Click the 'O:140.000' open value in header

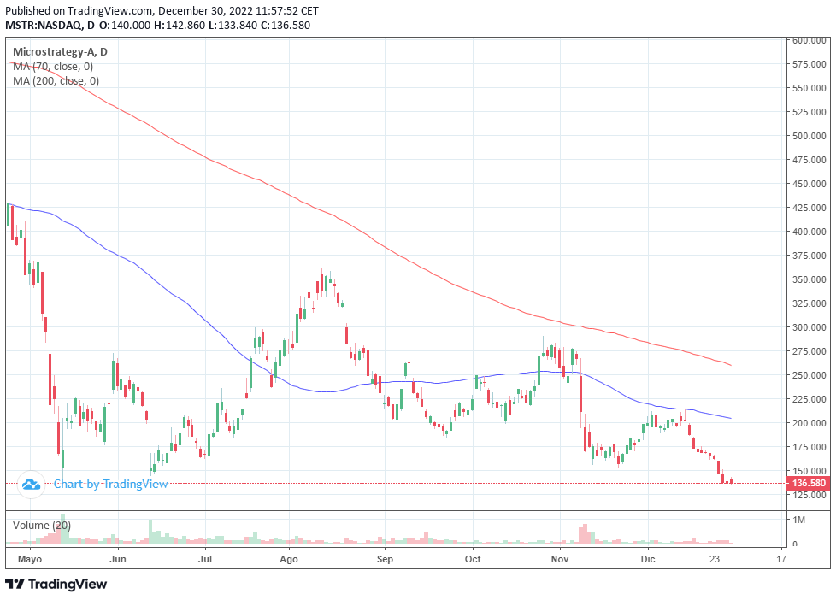click(x=125, y=25)
